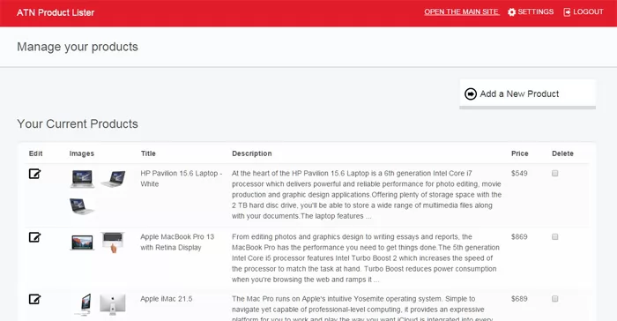The width and height of the screenshot is (617, 321).
Task: Click the title Apple iMac 21.5
Action: pyautogui.click(x=167, y=299)
